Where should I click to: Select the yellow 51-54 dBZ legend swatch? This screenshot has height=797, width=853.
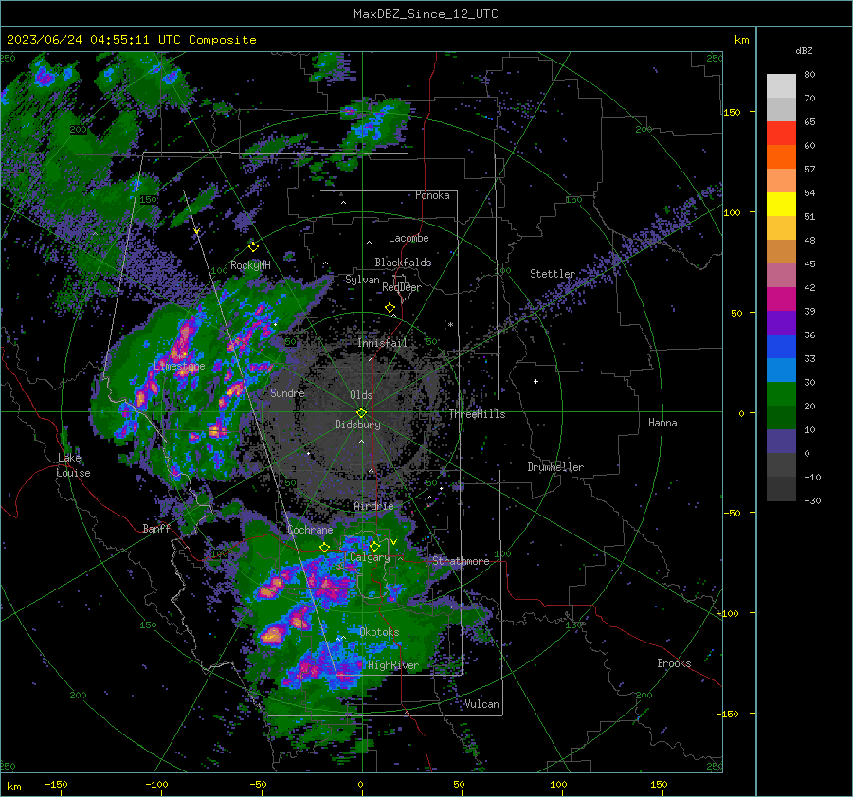[781, 205]
